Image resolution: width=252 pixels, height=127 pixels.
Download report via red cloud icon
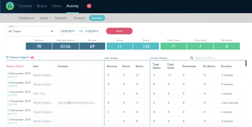[x=32, y=57]
